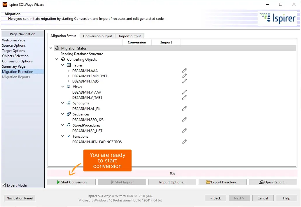This screenshot has width=301, height=207.
Task: Expand the DB2ADMIN.EMPLOYEE table node
Action: pyautogui.click(x=68, y=76)
